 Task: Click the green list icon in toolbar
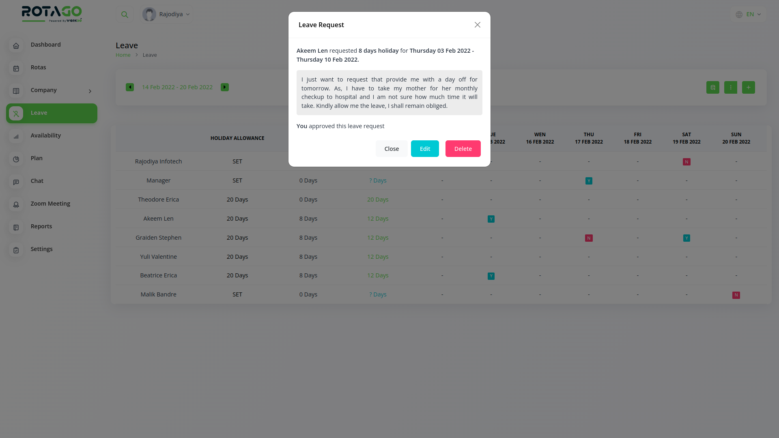pyautogui.click(x=712, y=87)
